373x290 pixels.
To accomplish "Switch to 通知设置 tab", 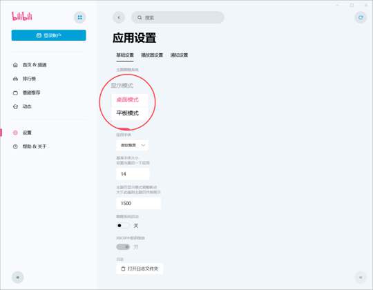I will pos(179,55).
